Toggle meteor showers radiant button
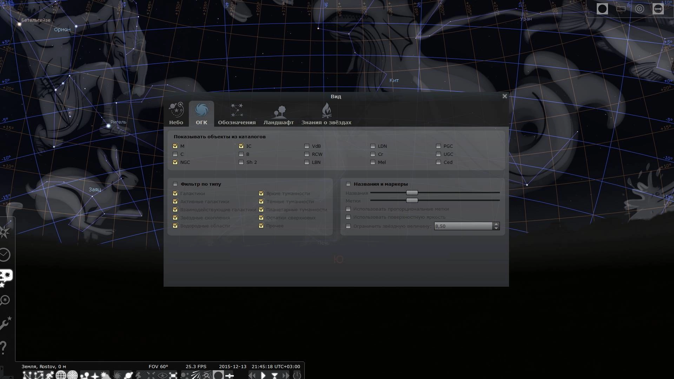 click(x=196, y=375)
